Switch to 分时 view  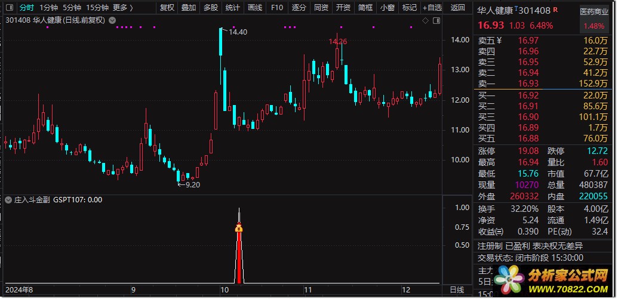click(x=27, y=8)
